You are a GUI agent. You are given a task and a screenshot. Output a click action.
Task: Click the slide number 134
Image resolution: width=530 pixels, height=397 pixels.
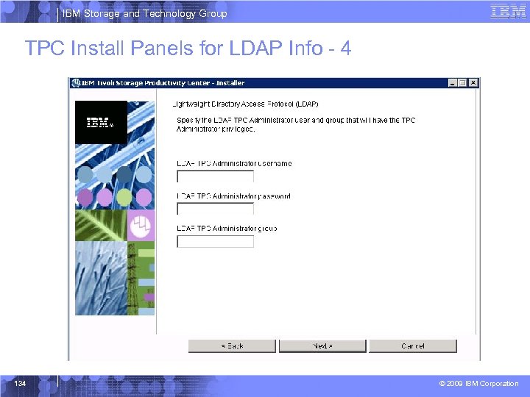(20, 383)
